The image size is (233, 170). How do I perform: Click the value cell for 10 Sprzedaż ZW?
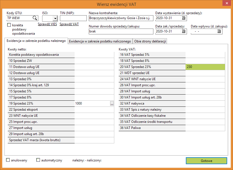[x=94, y=61]
